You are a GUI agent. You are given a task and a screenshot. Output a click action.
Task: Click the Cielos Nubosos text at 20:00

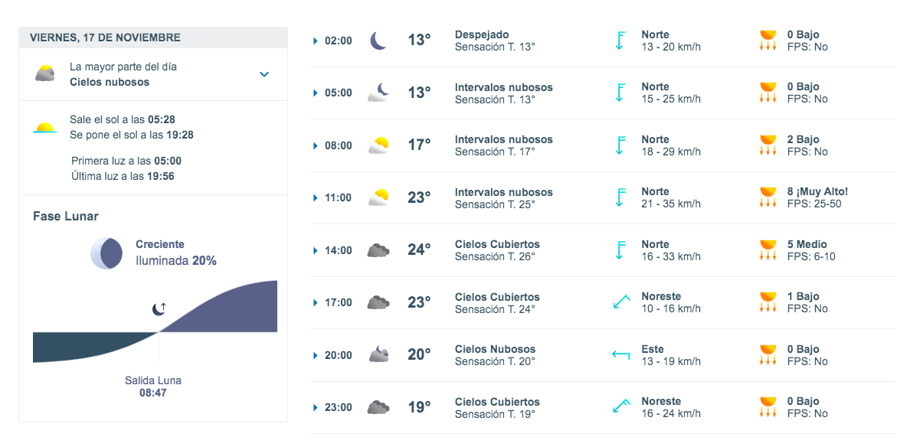(x=495, y=349)
